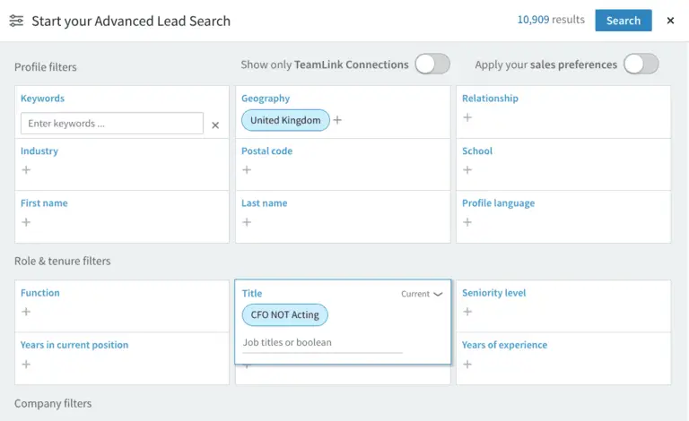Click the plus icon under School
The image size is (689, 421).
point(467,170)
